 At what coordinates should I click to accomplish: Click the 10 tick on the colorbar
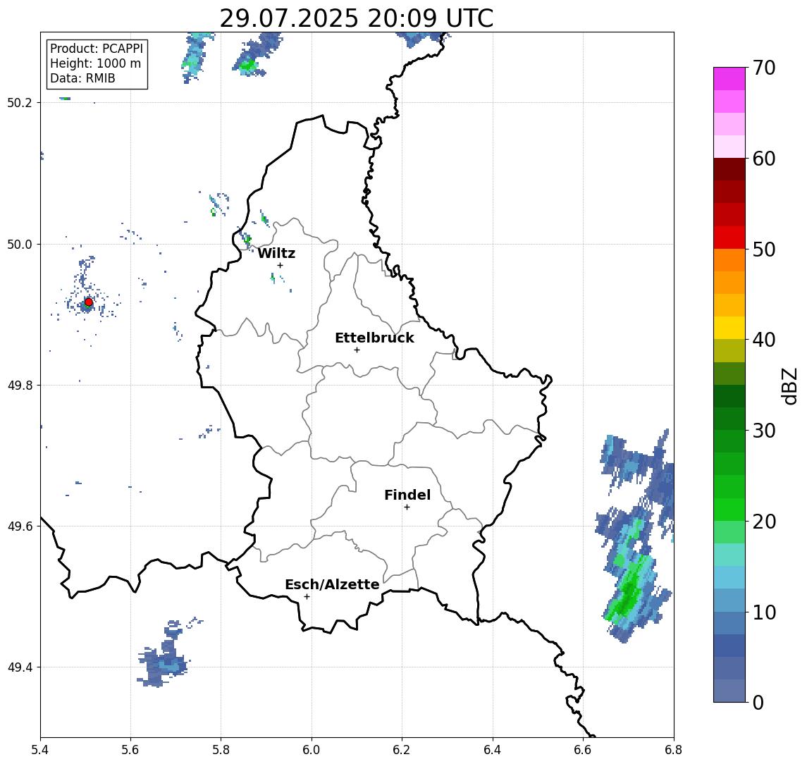[x=763, y=612]
